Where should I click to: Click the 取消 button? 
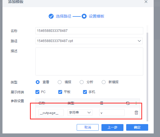pyautogui.click(x=88, y=127)
